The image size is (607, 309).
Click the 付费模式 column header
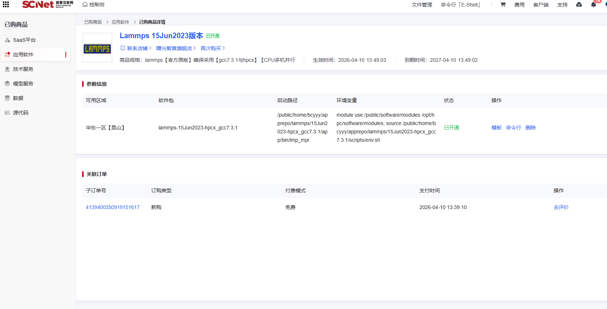click(x=296, y=190)
